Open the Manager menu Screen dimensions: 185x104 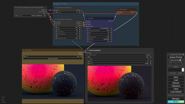click(176, 99)
